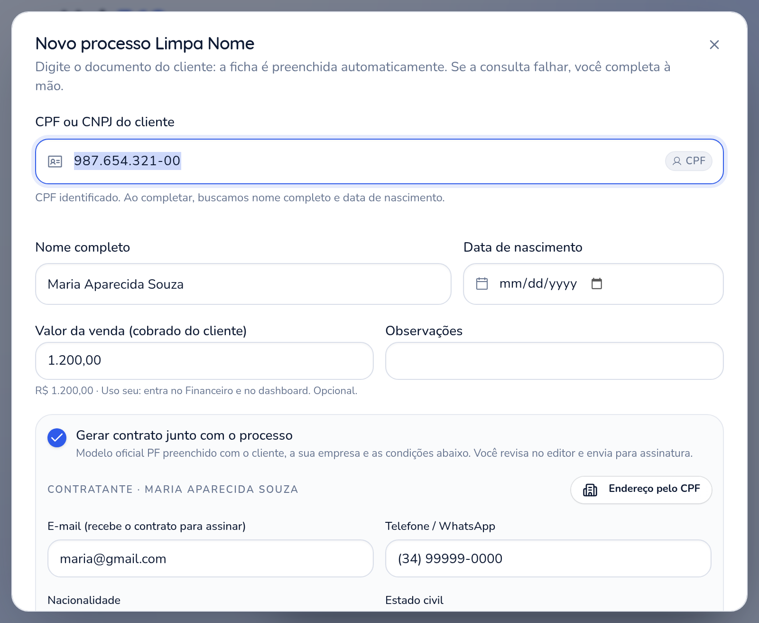Edit the Valor da venda field
The image size is (759, 623).
[204, 361]
